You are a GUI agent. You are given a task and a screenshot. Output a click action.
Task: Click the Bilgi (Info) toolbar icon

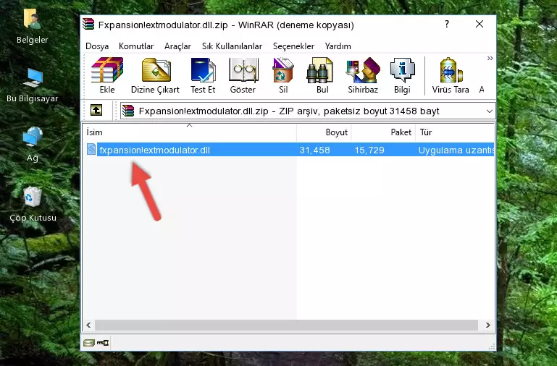402,70
